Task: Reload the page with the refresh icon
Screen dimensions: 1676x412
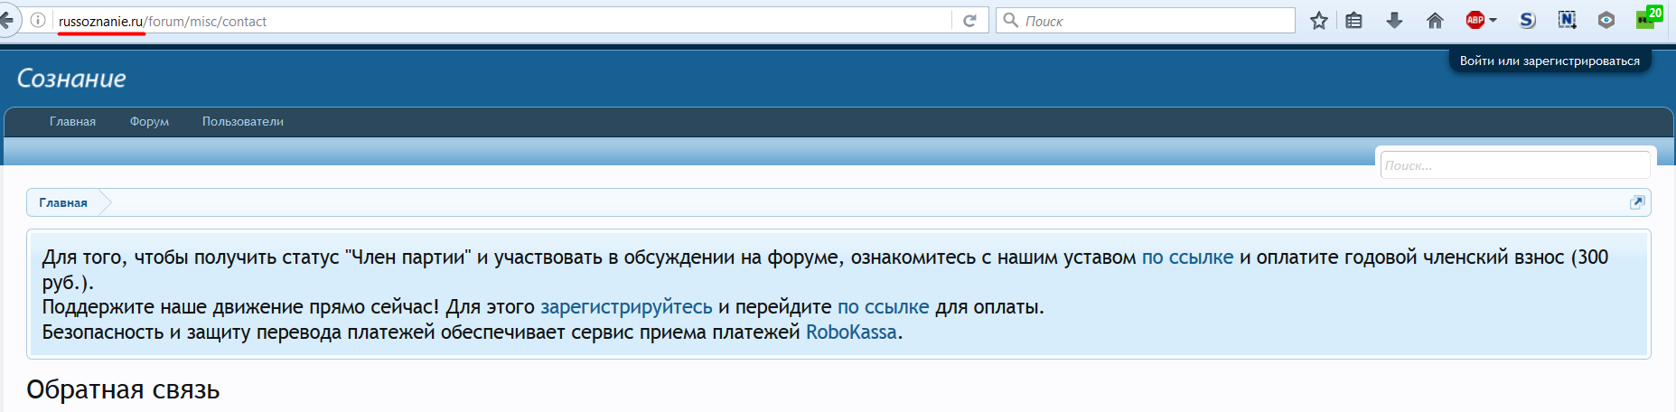Action: click(969, 21)
